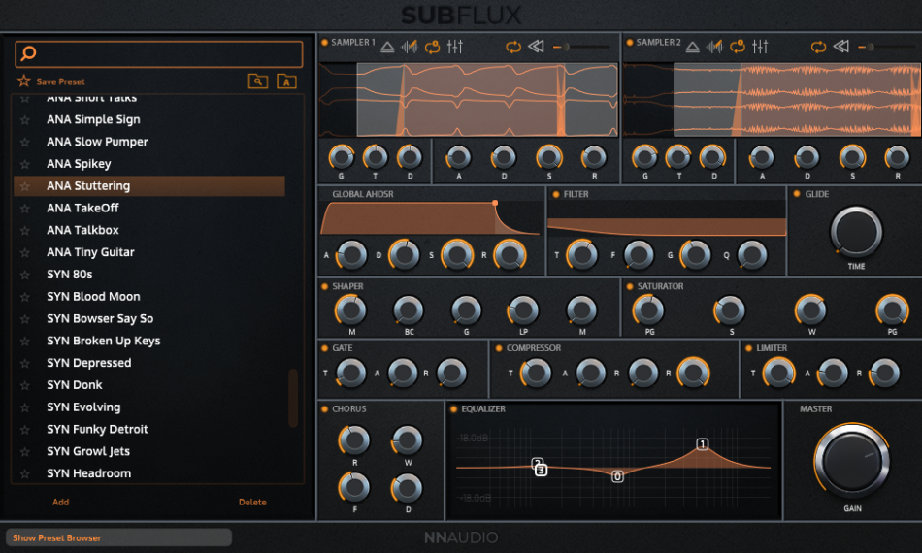Click the Shaper BC knob
922x553 pixels.
(x=408, y=310)
